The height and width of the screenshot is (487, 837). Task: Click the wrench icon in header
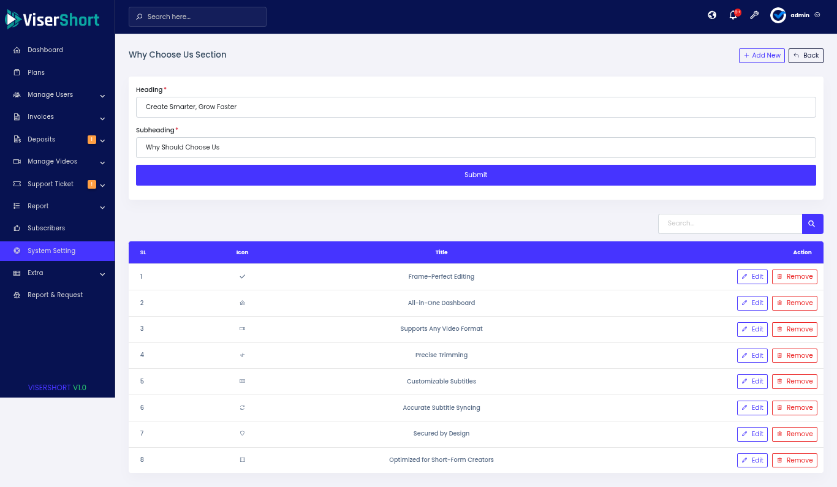tap(754, 15)
